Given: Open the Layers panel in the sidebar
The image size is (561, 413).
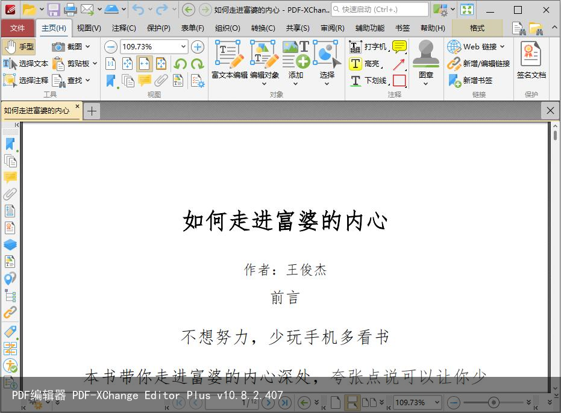Looking at the screenshot, I should 10,245.
